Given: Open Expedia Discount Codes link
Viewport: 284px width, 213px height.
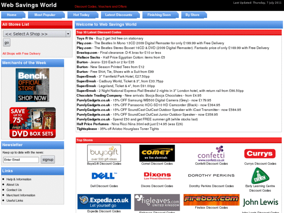Looking at the screenshot, I should tap(104, 211).
